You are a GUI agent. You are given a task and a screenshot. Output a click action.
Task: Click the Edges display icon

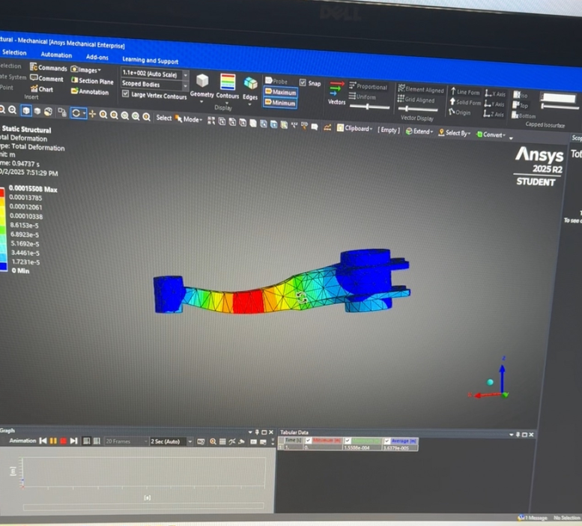(250, 84)
